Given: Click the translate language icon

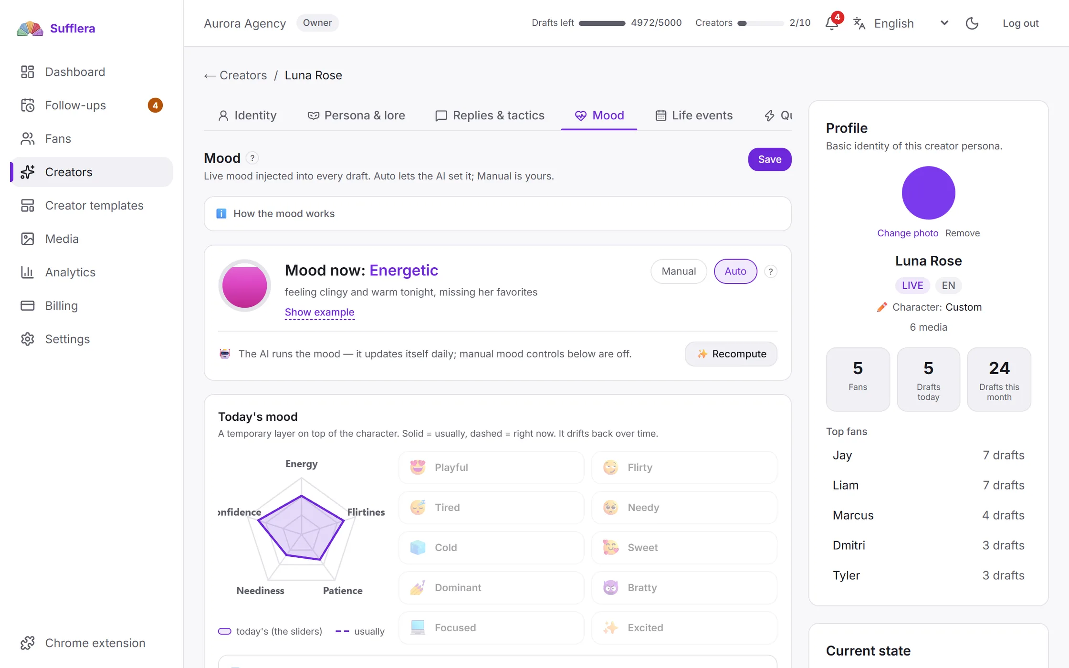Looking at the screenshot, I should coord(859,23).
